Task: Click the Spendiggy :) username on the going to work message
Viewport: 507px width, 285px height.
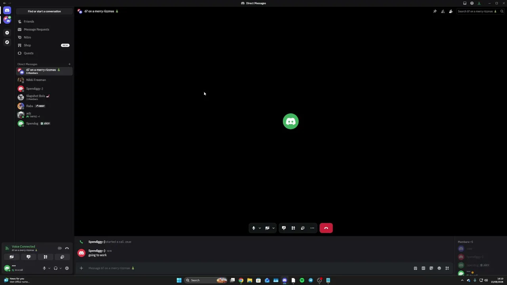Action: (97, 251)
